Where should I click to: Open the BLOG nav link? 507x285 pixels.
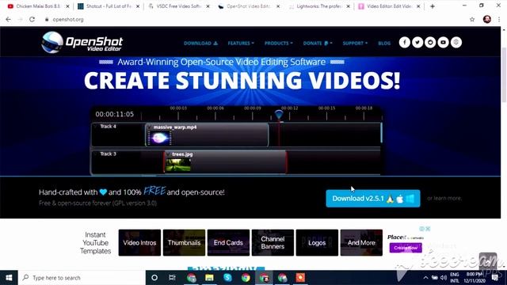[x=384, y=43]
